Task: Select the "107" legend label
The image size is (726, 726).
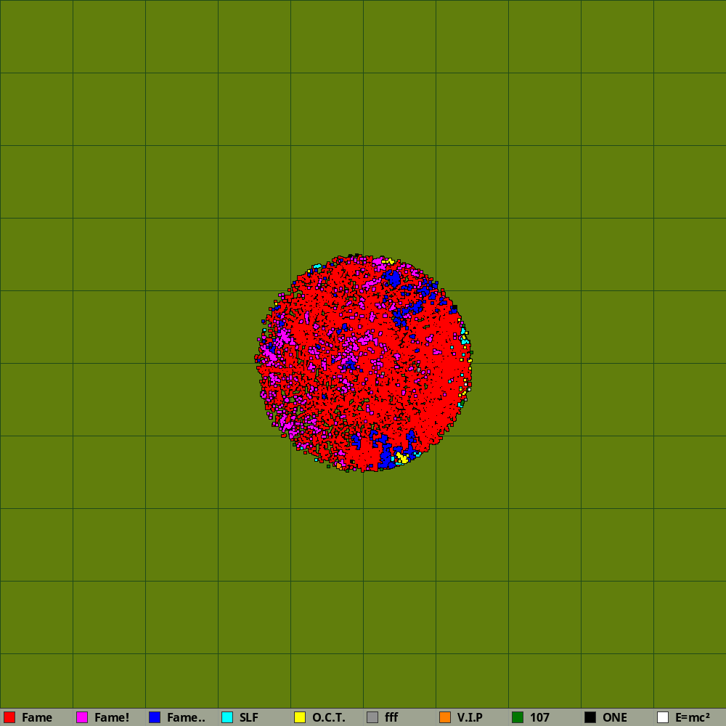Action: [540, 718]
